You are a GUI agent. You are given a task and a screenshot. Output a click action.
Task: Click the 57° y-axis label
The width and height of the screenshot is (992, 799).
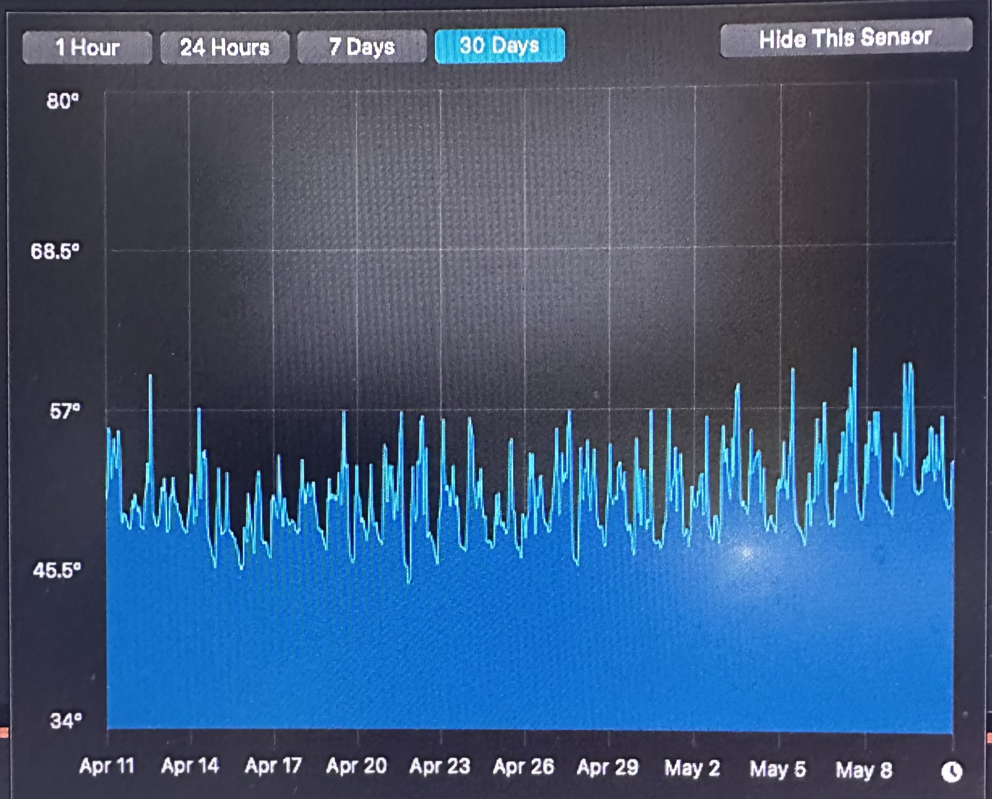64,411
